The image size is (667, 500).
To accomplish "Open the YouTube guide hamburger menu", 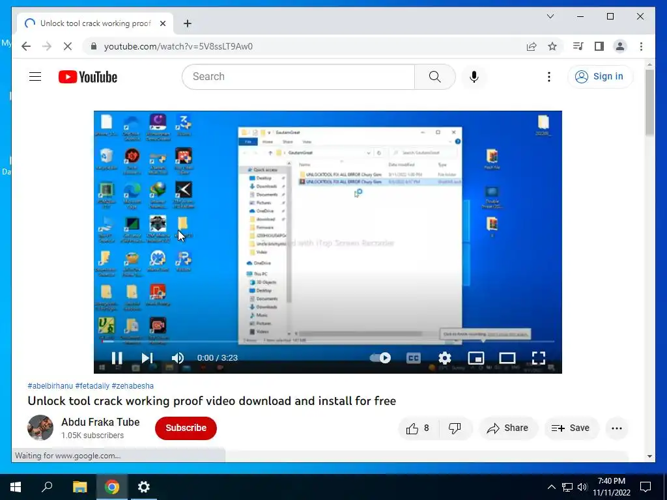I will click(x=35, y=77).
